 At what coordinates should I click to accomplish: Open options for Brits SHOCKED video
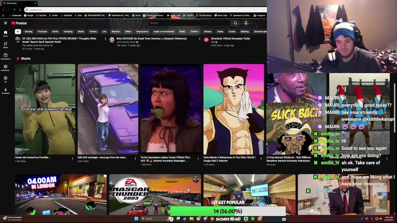tap(199, 39)
